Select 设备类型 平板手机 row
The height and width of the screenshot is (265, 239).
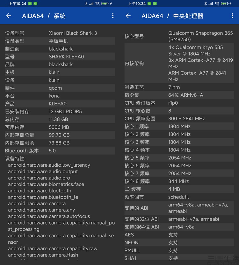(60, 41)
